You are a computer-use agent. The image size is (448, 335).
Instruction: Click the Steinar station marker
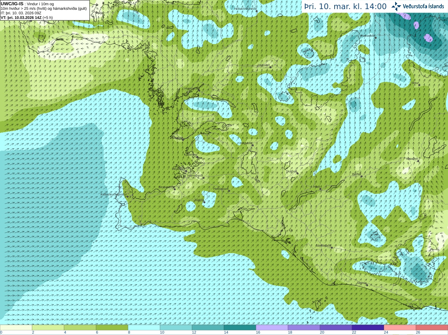pyautogui.click(x=367, y=285)
